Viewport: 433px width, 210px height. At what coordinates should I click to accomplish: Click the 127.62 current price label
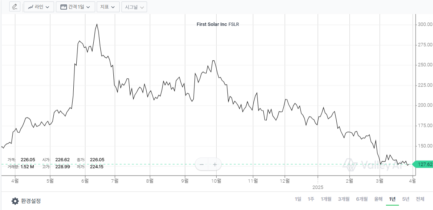click(424, 165)
